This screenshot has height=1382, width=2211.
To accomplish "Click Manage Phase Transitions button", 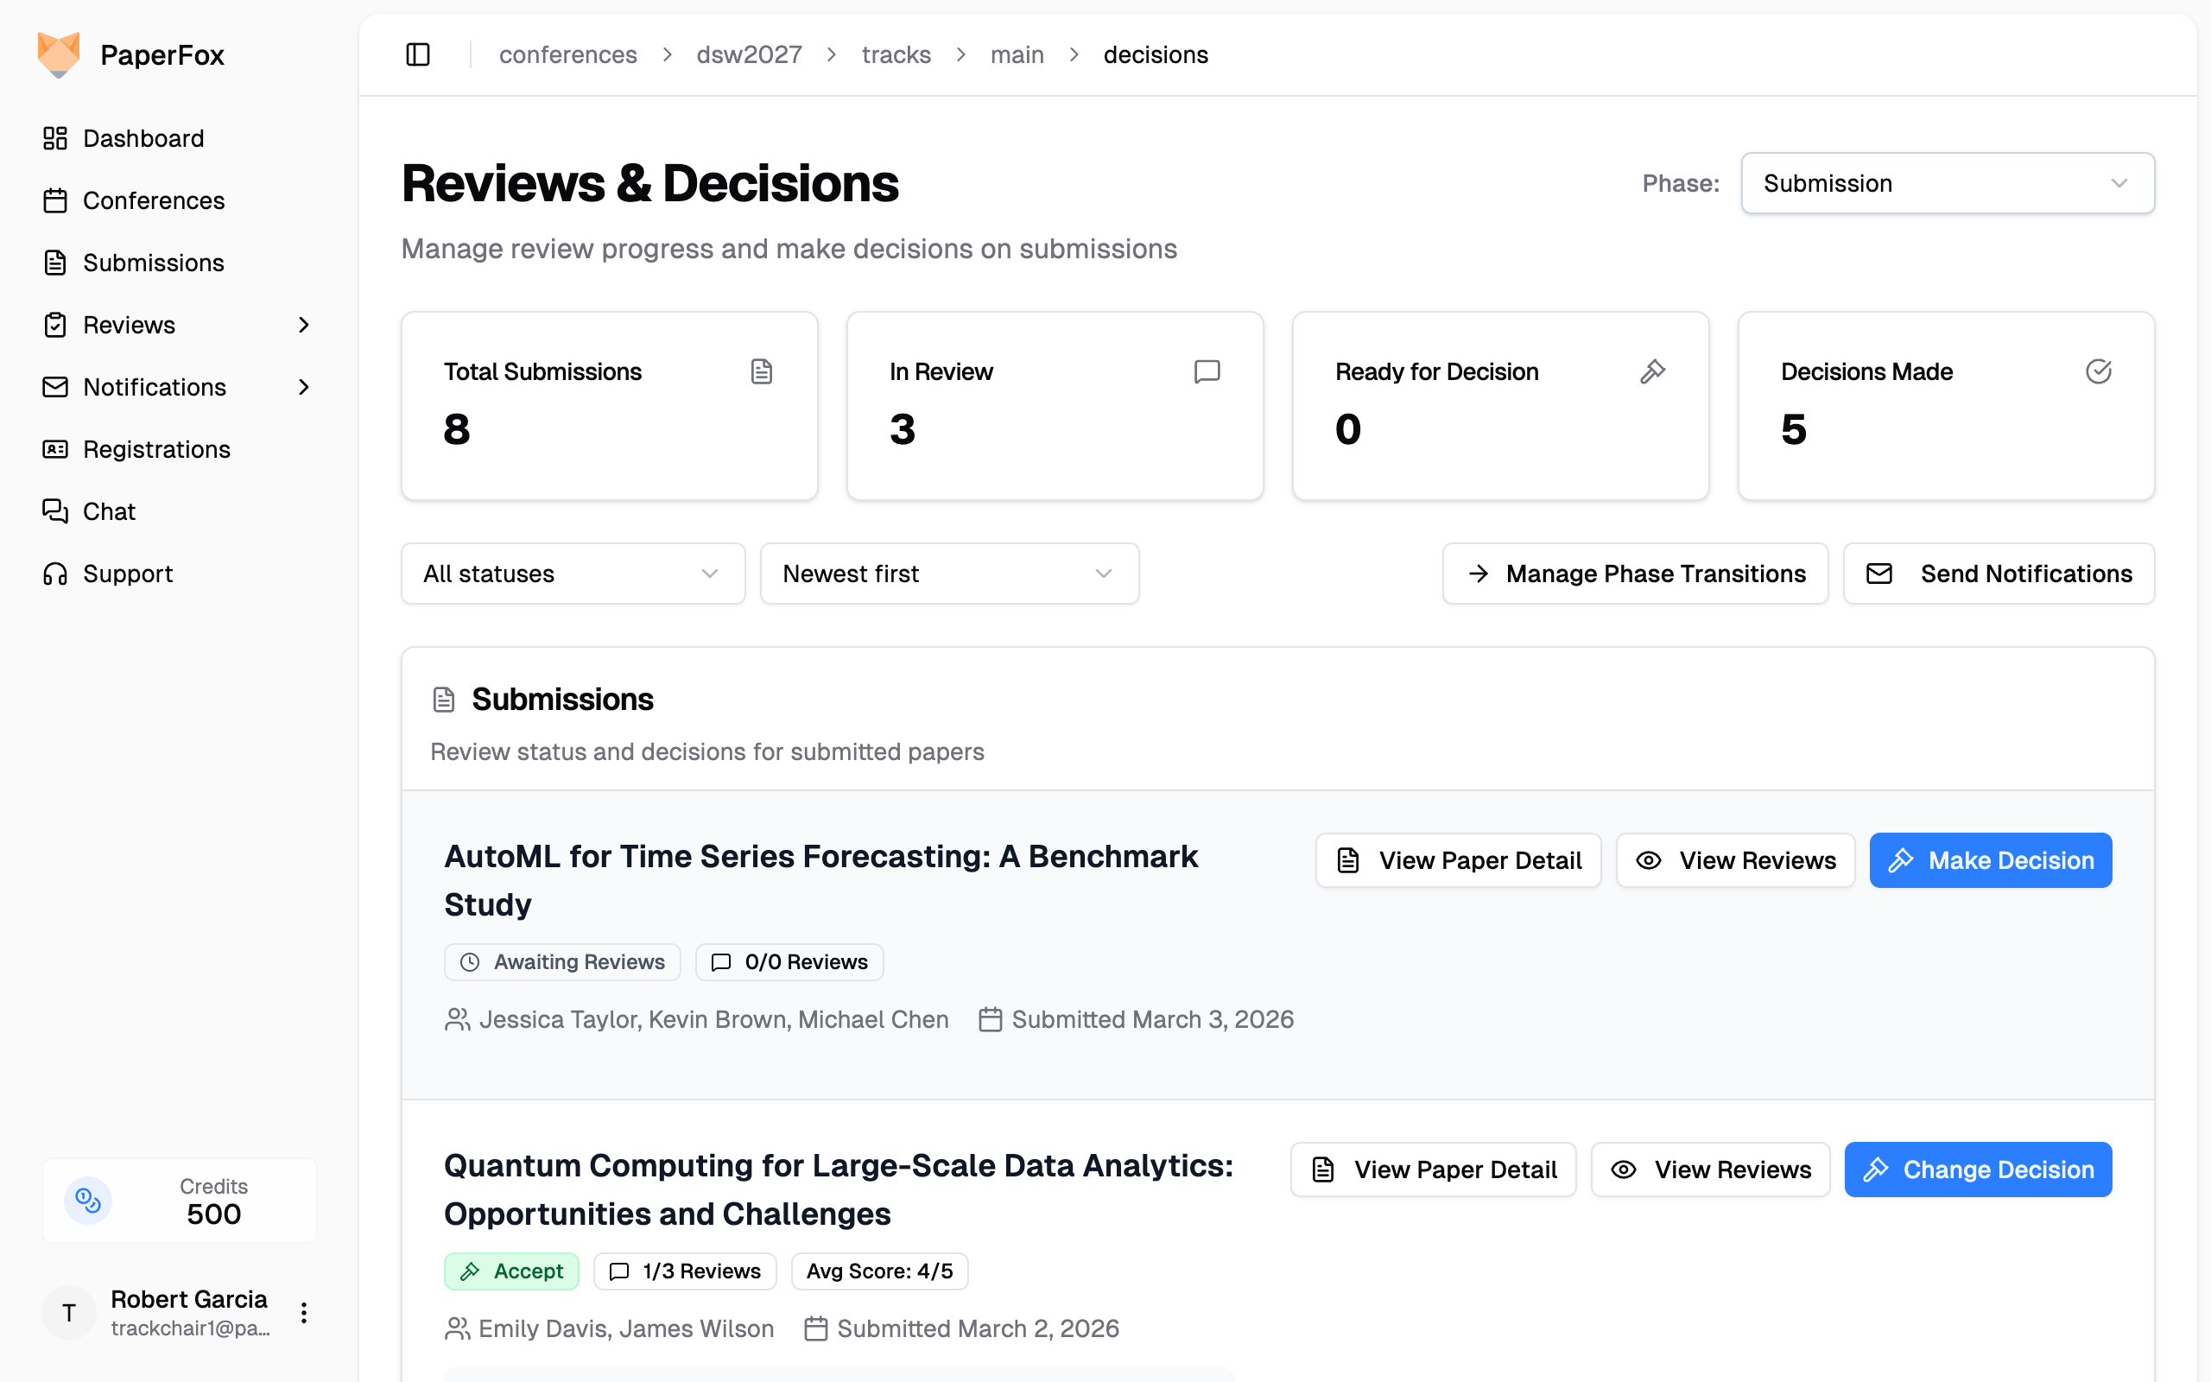I will pyautogui.click(x=1634, y=573).
